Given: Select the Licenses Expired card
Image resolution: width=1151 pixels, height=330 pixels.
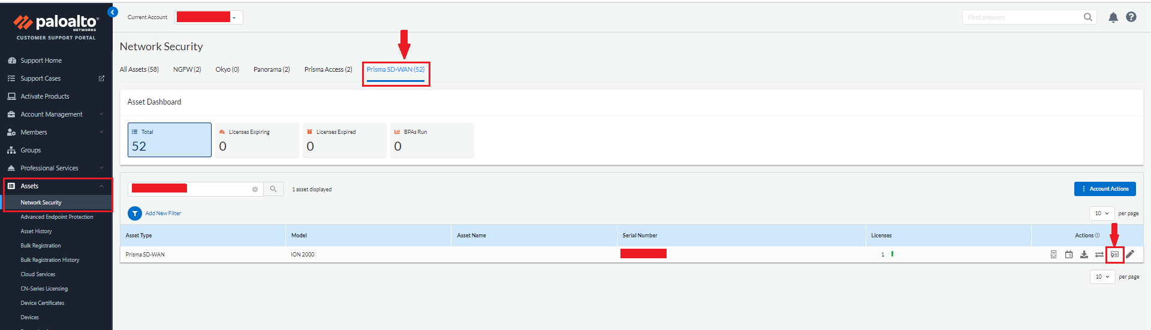Looking at the screenshot, I should 345,140.
